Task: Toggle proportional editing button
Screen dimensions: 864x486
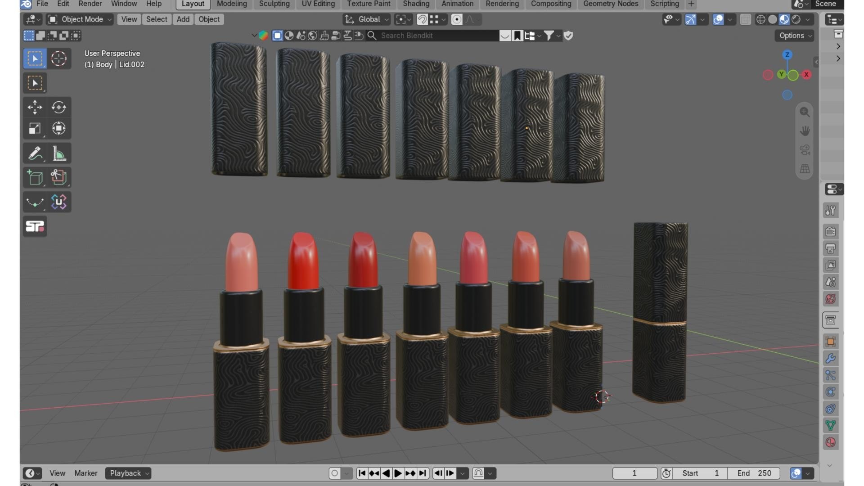Action: (x=457, y=19)
